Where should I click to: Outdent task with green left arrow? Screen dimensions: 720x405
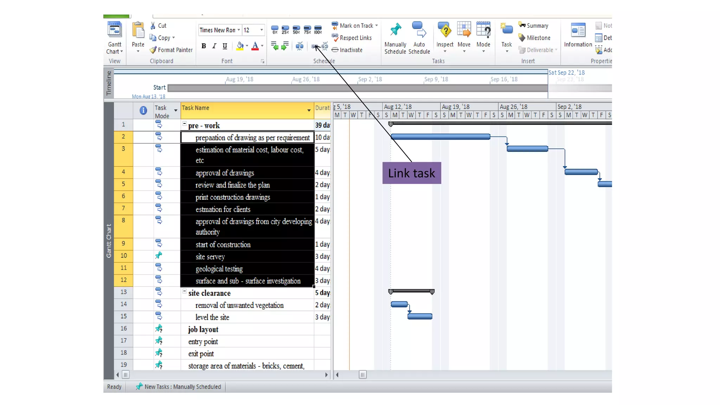[x=275, y=46]
